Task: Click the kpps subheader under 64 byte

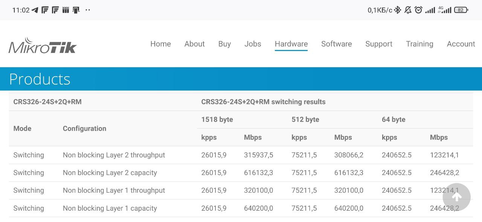Action: tap(389, 137)
